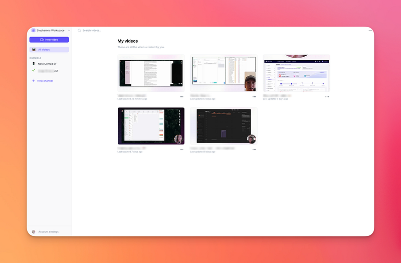
Task: Open more options for the 8-days-ago video
Action: [x=254, y=150]
